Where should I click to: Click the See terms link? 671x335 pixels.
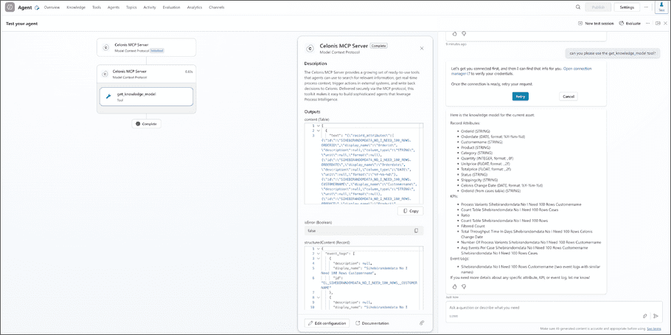click(653, 328)
